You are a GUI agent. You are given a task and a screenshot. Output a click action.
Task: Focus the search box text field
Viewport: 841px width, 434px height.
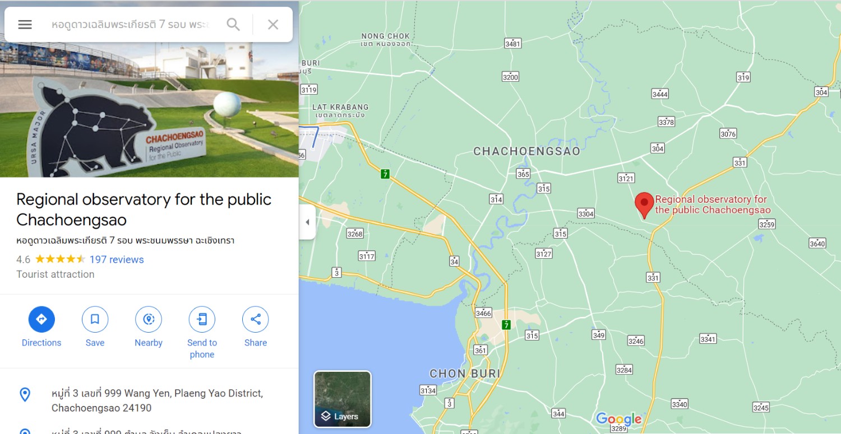click(x=130, y=25)
